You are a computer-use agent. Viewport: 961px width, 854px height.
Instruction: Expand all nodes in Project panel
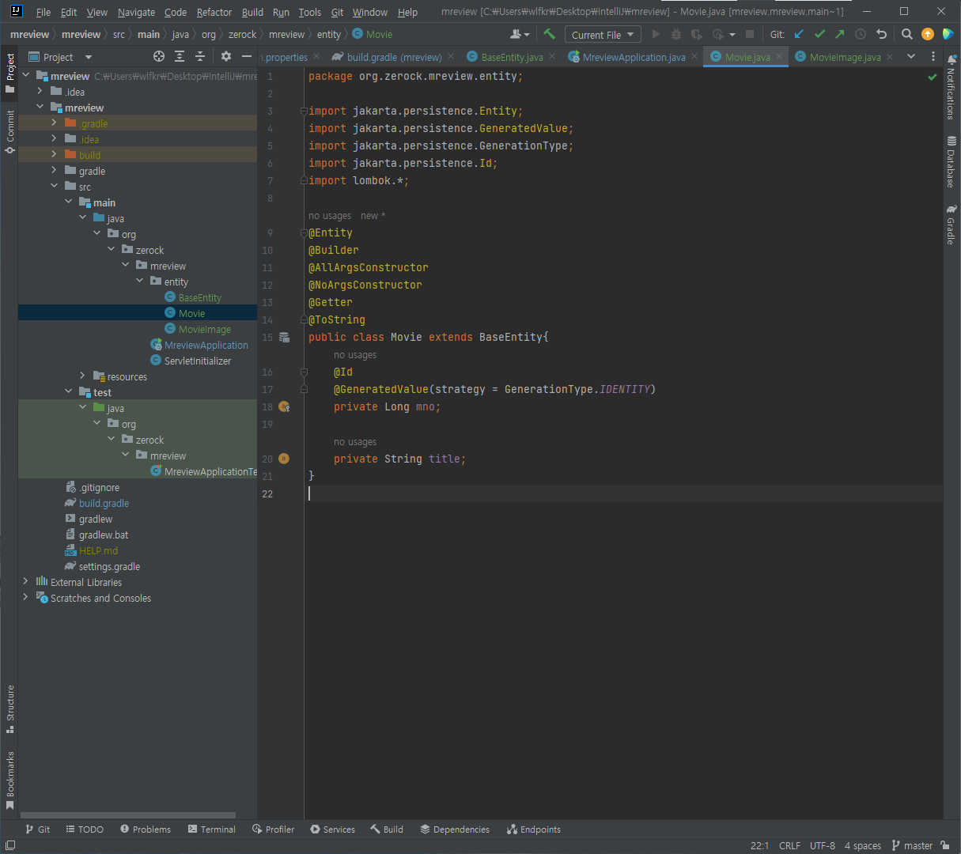180,56
